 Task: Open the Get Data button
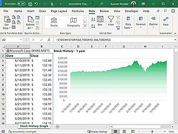click(x=6, y=23)
